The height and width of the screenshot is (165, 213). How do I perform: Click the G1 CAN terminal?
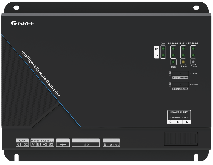(19, 145)
